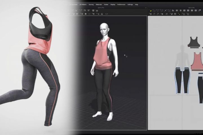Select the Rectangle pattern tool in 2D toolbar
This screenshot has height=135, width=203.
(177, 11)
